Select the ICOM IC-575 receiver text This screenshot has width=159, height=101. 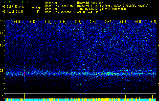(101, 9)
